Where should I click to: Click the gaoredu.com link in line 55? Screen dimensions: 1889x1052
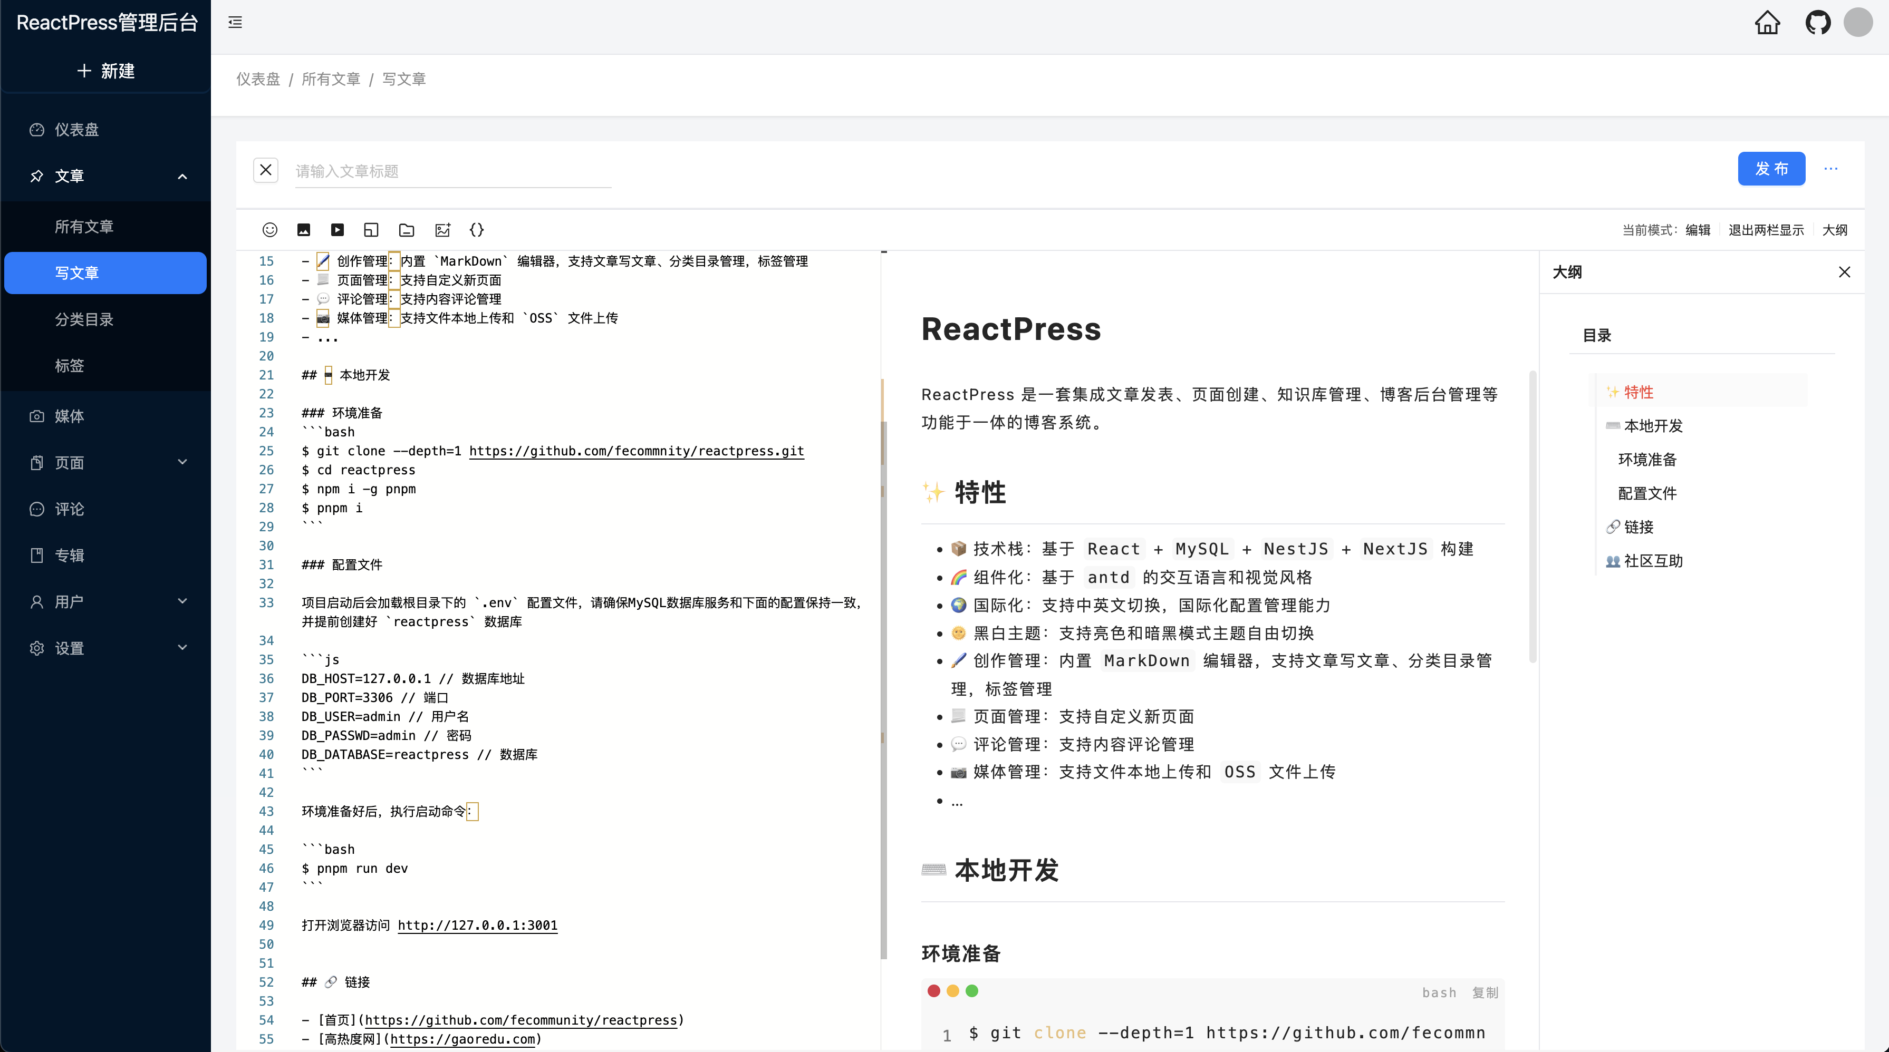462,1039
